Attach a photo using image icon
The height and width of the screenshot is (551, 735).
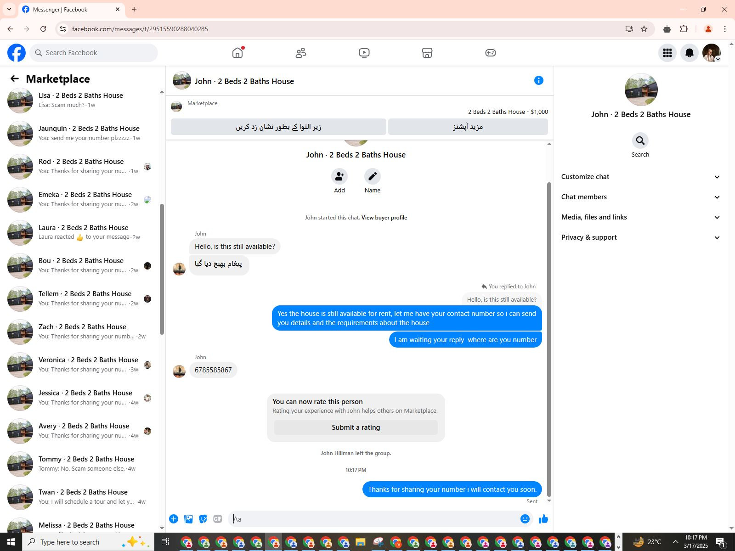point(188,519)
